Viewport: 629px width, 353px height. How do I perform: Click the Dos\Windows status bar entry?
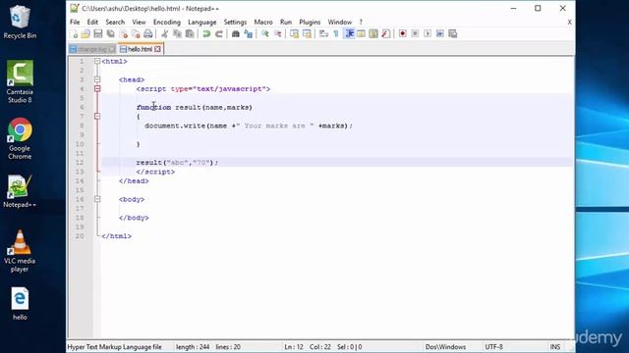point(445,347)
